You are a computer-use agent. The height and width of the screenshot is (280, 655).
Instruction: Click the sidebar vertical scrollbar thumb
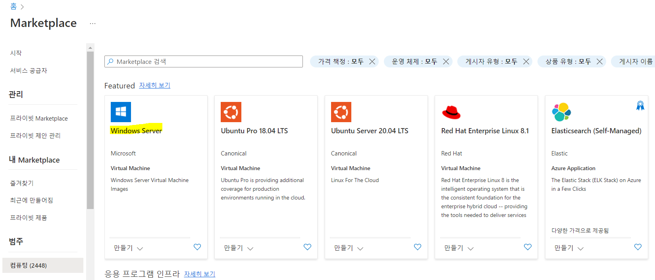point(90,130)
